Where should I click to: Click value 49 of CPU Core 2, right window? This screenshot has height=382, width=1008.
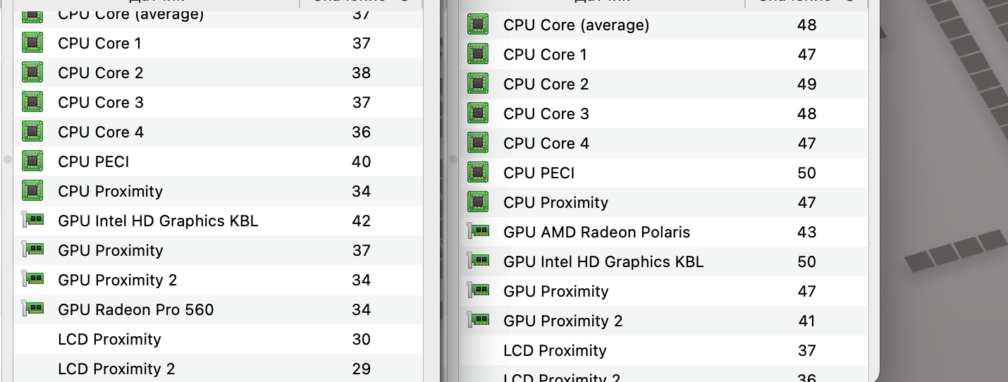tap(807, 84)
